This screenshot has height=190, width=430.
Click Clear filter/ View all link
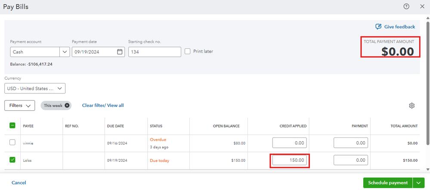pyautogui.click(x=103, y=105)
